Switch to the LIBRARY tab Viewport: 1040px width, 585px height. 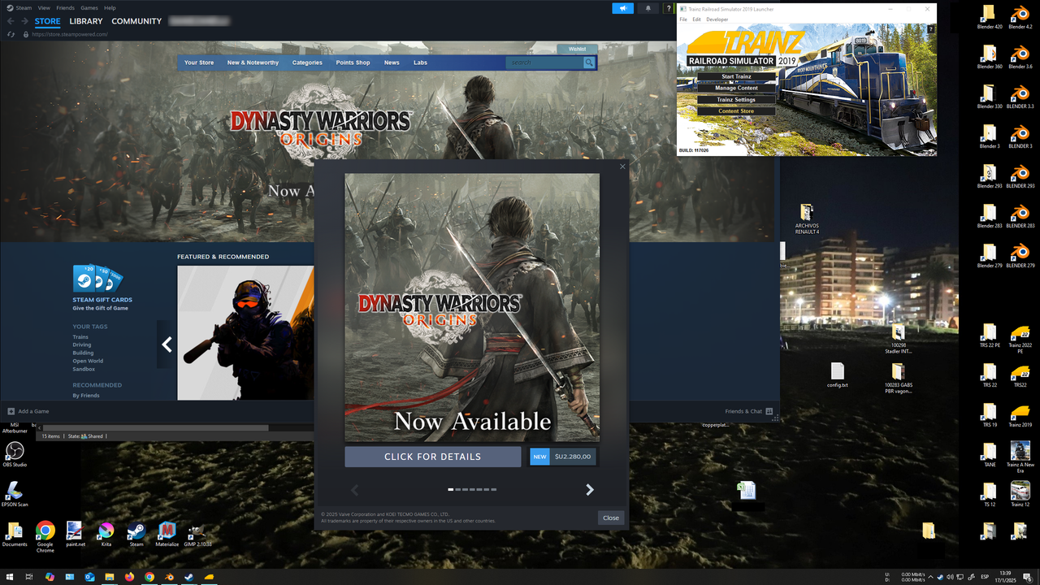click(x=86, y=21)
